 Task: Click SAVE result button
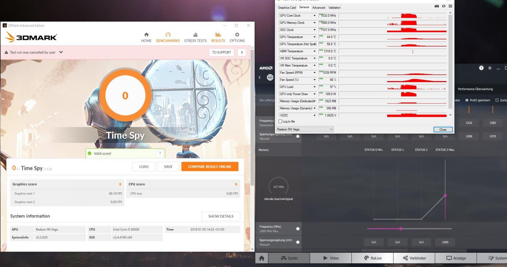[168, 167]
